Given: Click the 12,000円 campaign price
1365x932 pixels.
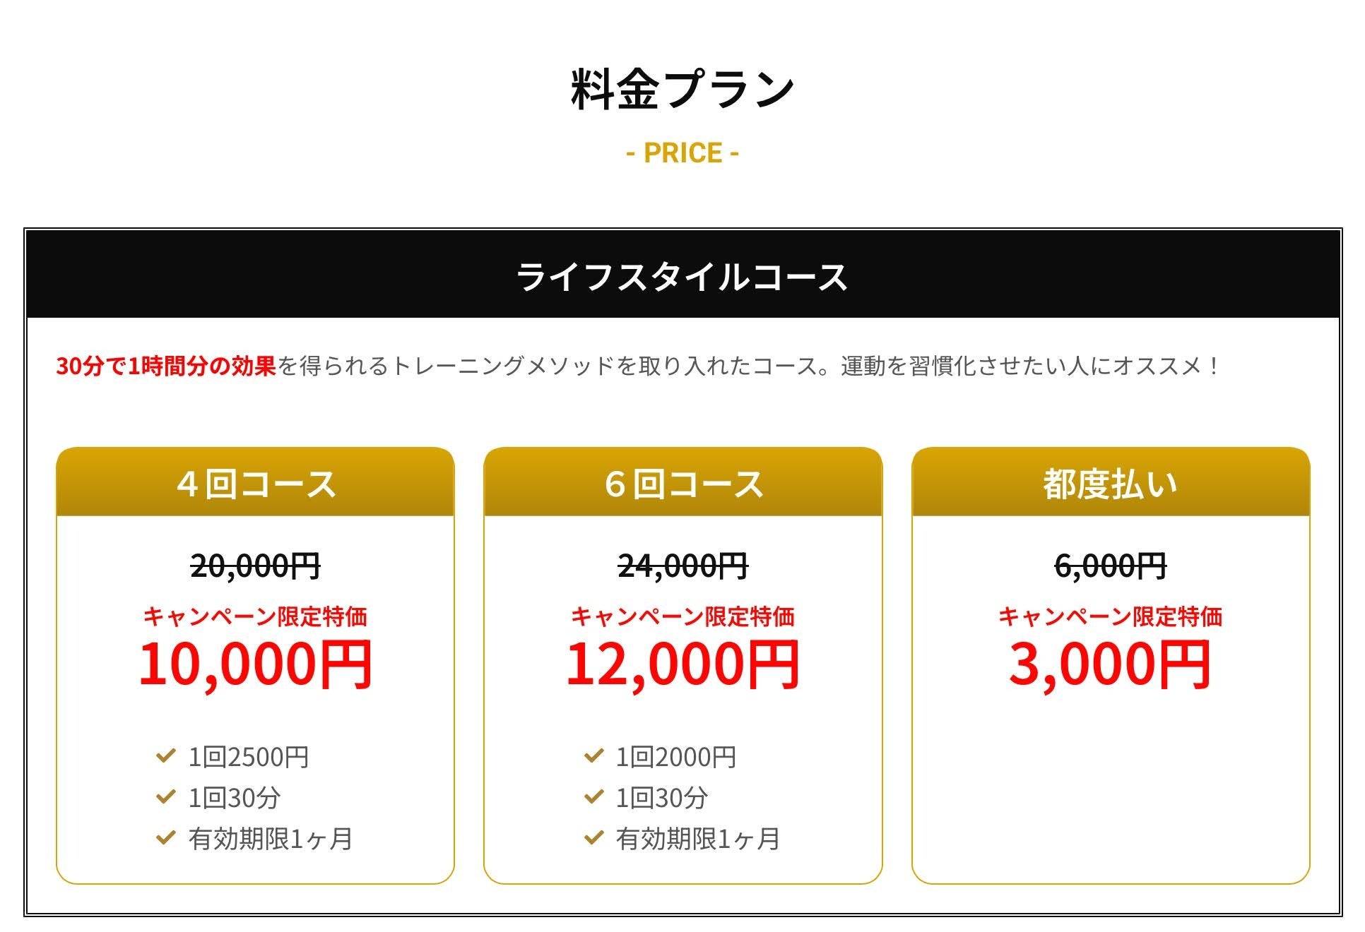Looking at the screenshot, I should pyautogui.click(x=683, y=664).
